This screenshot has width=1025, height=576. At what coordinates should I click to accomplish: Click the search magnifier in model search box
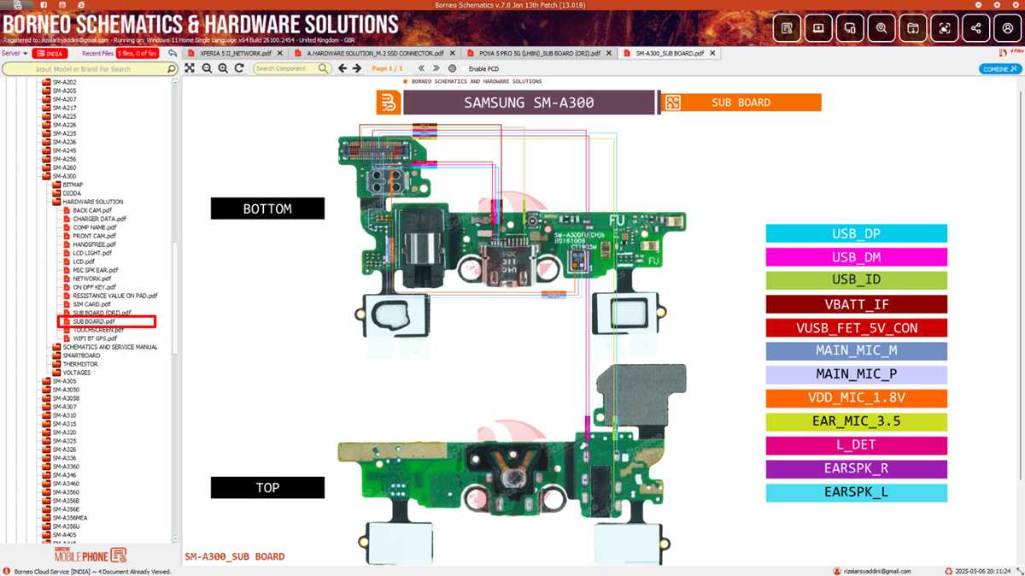click(171, 69)
